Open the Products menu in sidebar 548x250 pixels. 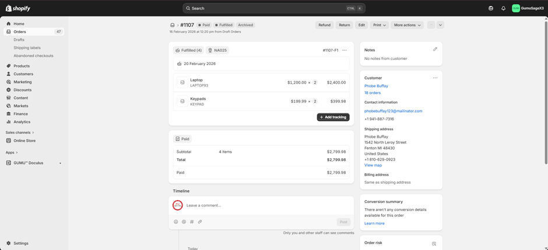tap(22, 66)
